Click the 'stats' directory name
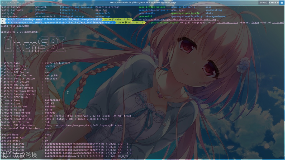The height and width of the screenshot is (160, 285). [x=209, y=13]
